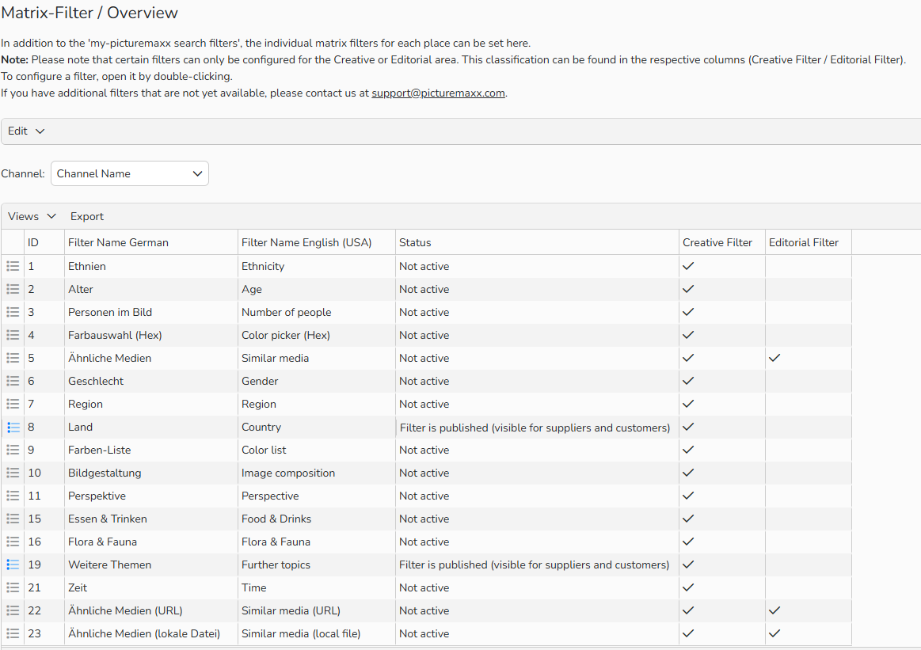Click list icon beside Personen im Bild
This screenshot has height=650, width=921.
coord(13,312)
